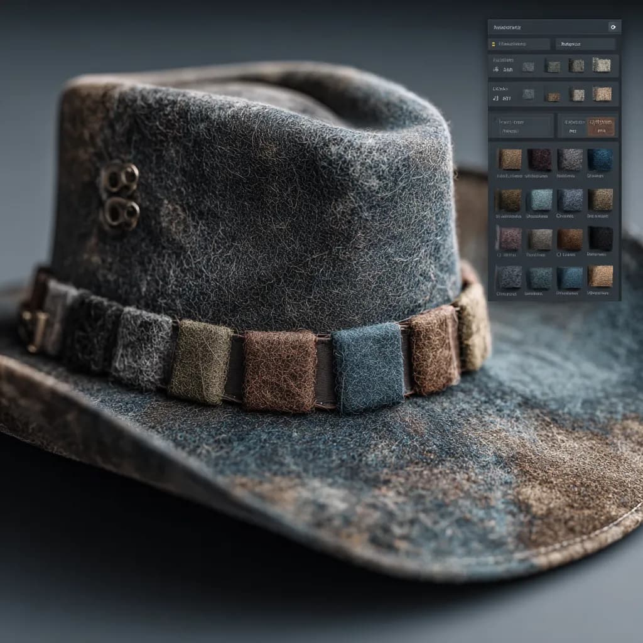
Task: Select the tan texture icon in the second row
Action: (554, 96)
